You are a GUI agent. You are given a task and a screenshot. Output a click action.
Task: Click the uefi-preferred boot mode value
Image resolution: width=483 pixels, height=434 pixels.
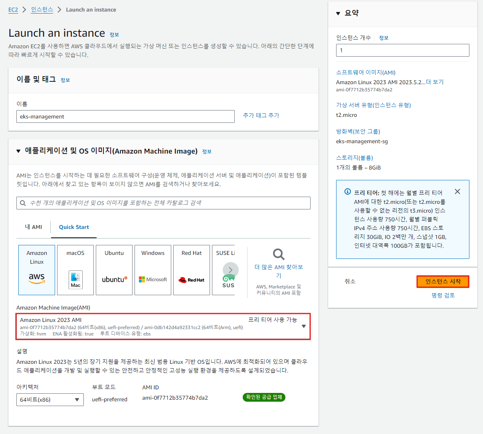coord(110,399)
